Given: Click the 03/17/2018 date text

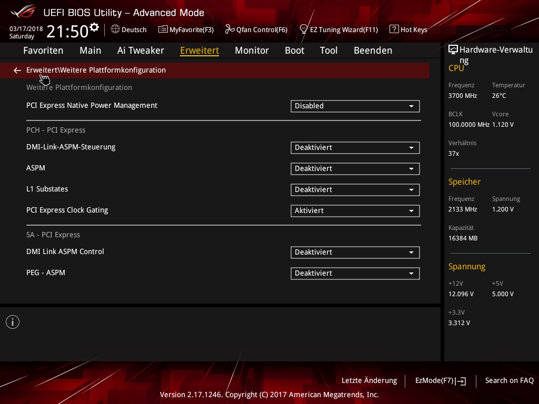Looking at the screenshot, I should tap(26, 28).
